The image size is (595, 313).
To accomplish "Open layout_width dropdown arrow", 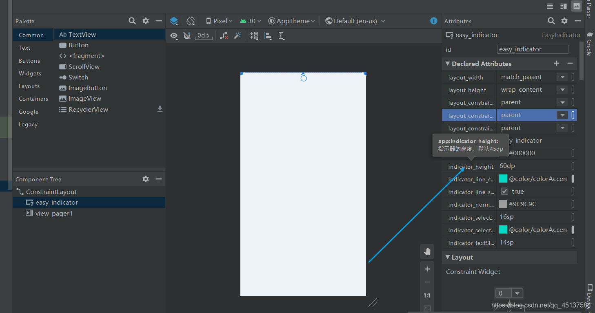I will [563, 77].
